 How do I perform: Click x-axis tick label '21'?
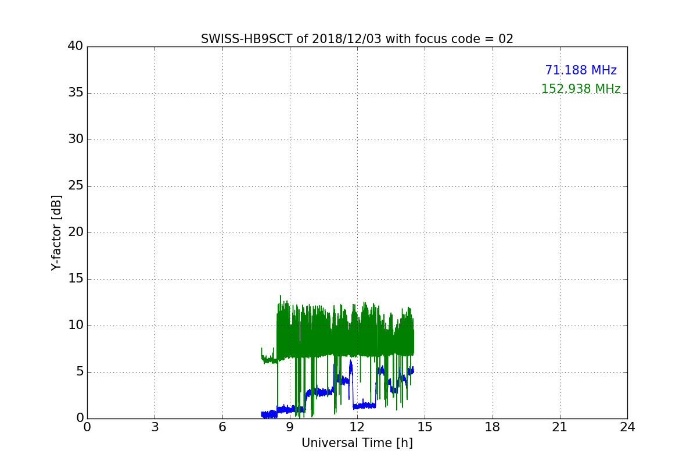[560, 427]
